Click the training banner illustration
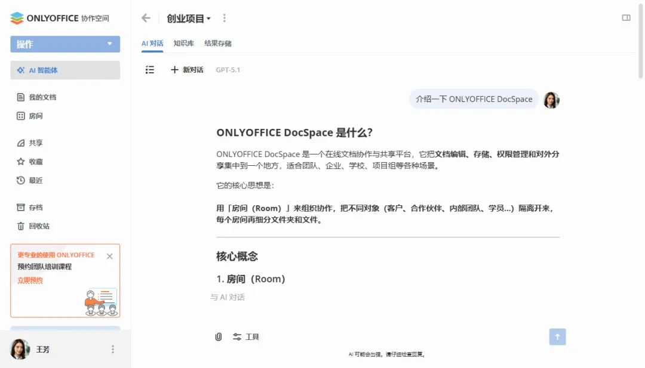645x368 pixels. pyautogui.click(x=101, y=302)
